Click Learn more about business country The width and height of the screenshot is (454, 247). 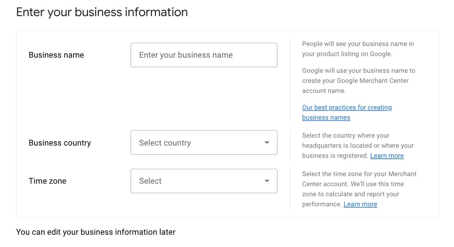point(387,156)
